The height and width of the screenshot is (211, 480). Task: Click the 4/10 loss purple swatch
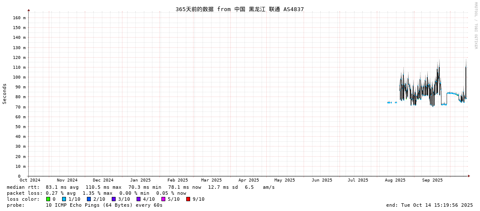(139, 199)
